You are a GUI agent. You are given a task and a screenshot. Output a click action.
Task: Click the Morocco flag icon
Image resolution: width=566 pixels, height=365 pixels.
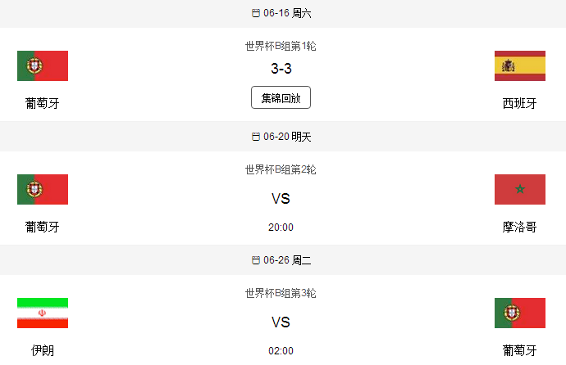tap(520, 189)
